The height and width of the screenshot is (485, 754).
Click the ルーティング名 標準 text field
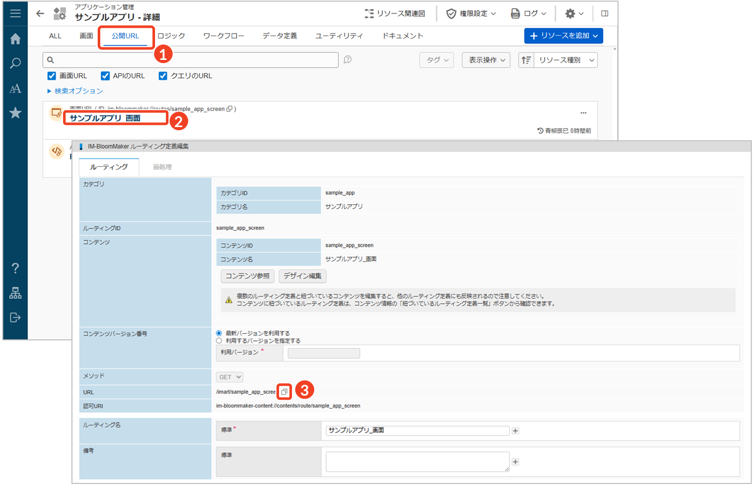point(418,430)
